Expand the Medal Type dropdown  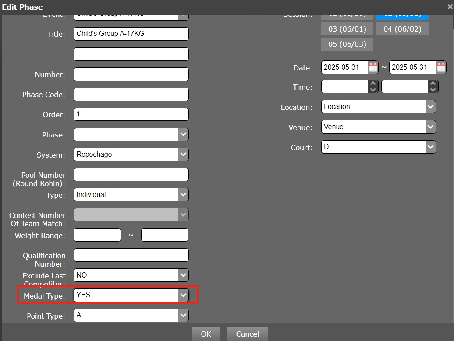coord(183,295)
